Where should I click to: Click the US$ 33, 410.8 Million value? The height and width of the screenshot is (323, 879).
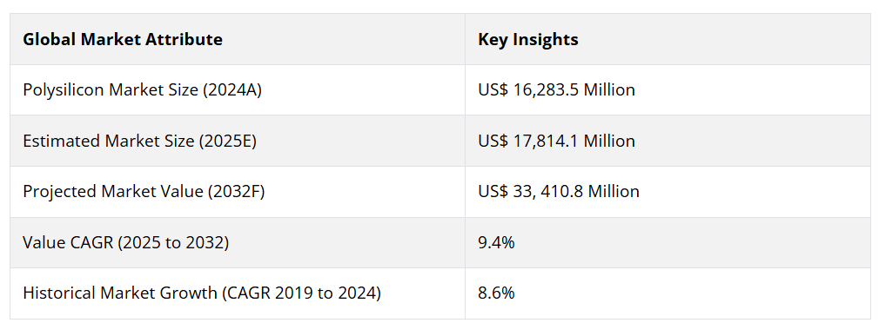(x=559, y=192)
